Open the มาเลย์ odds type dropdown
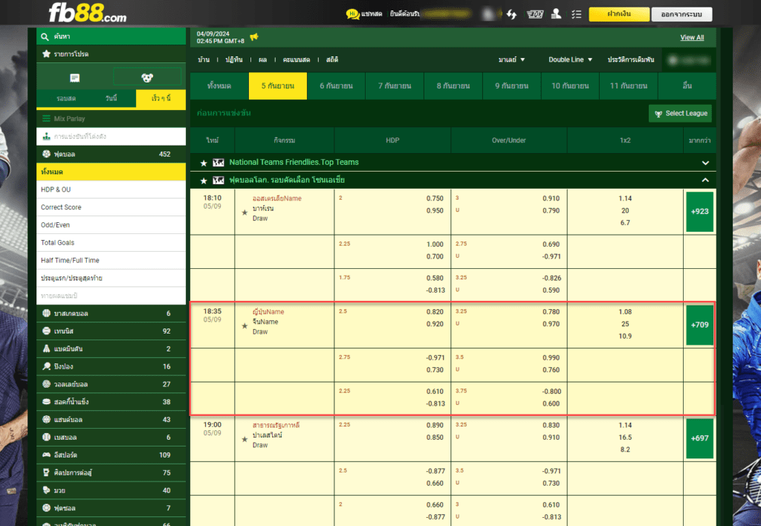 coord(511,59)
